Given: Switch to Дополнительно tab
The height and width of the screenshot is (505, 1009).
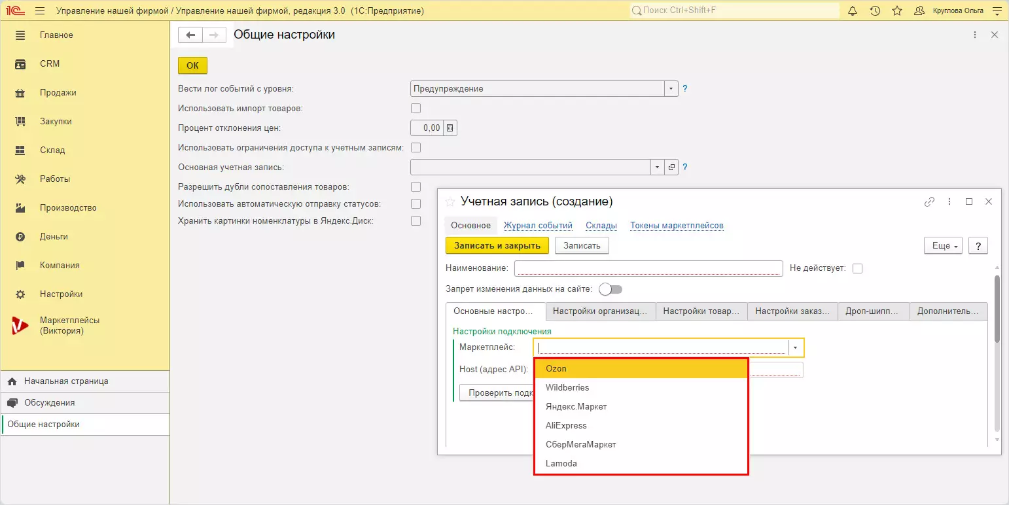Looking at the screenshot, I should tap(949, 311).
